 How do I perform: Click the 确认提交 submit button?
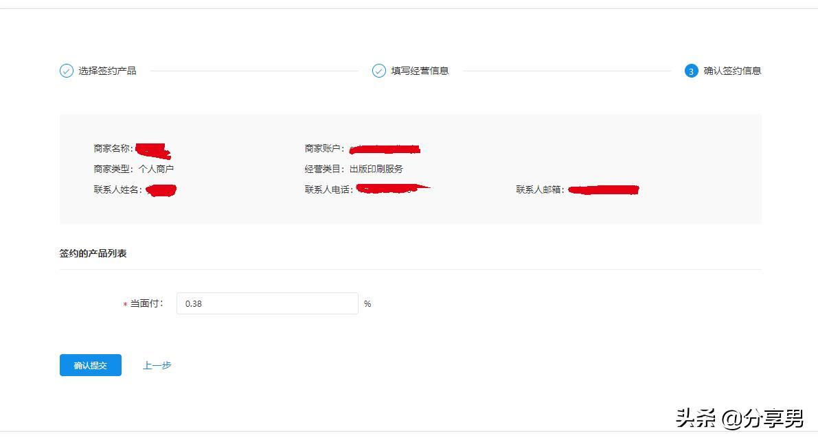(90, 365)
